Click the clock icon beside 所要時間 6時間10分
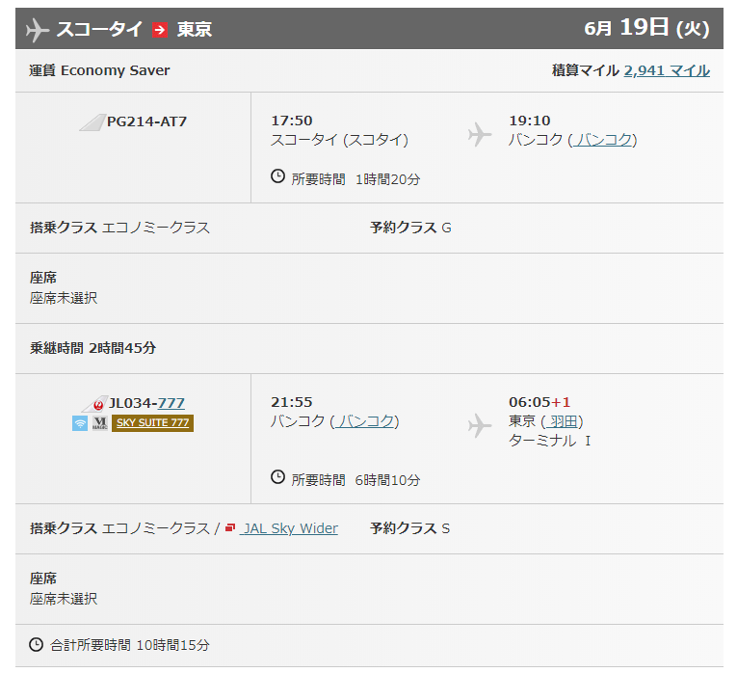Screen dimensions: 737x673 point(278,478)
